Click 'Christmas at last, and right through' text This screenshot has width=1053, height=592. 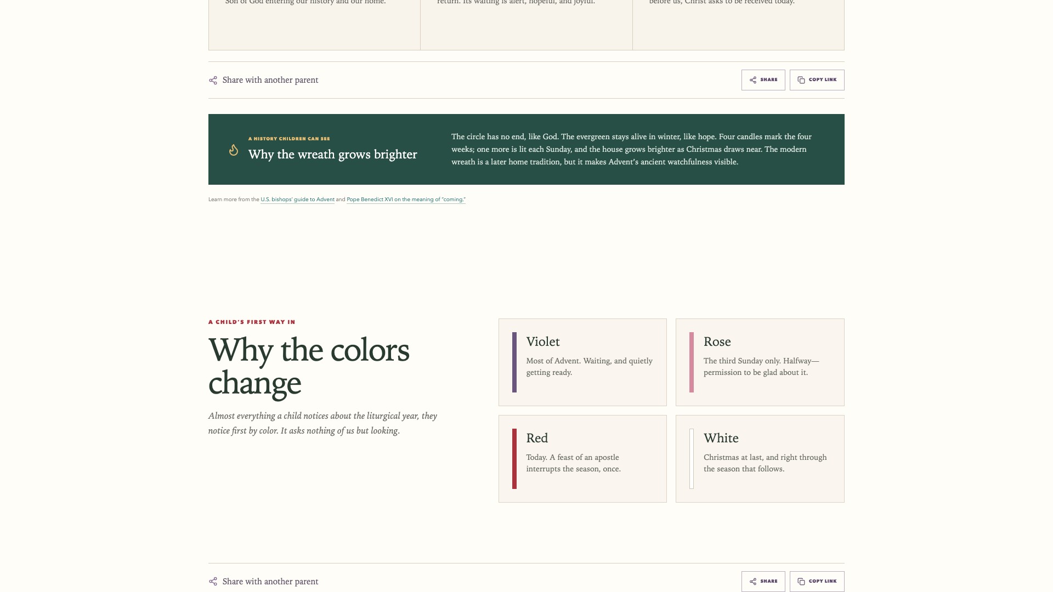[765, 457]
